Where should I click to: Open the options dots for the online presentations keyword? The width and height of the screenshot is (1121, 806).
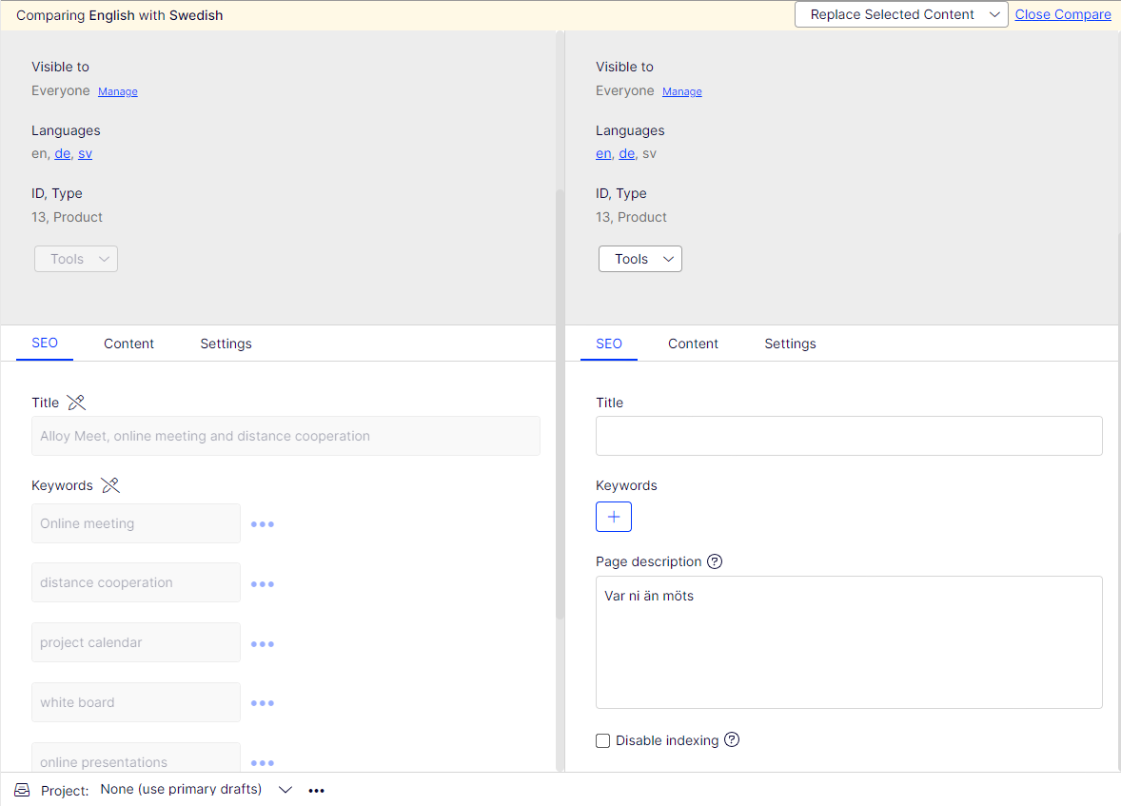click(x=263, y=763)
